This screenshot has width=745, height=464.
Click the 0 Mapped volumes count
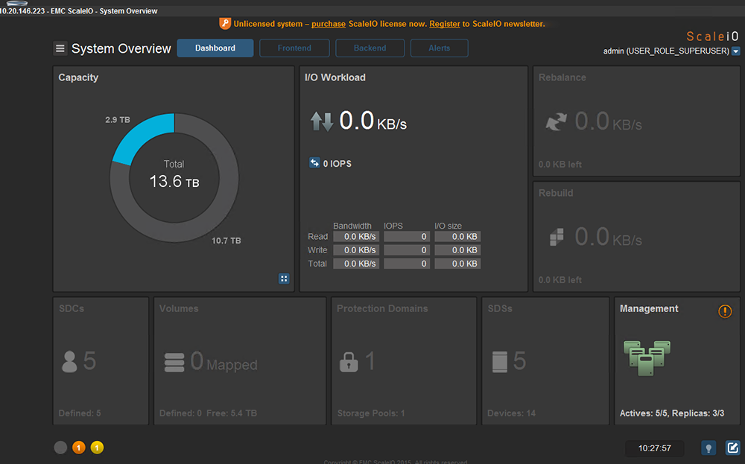pyautogui.click(x=223, y=361)
